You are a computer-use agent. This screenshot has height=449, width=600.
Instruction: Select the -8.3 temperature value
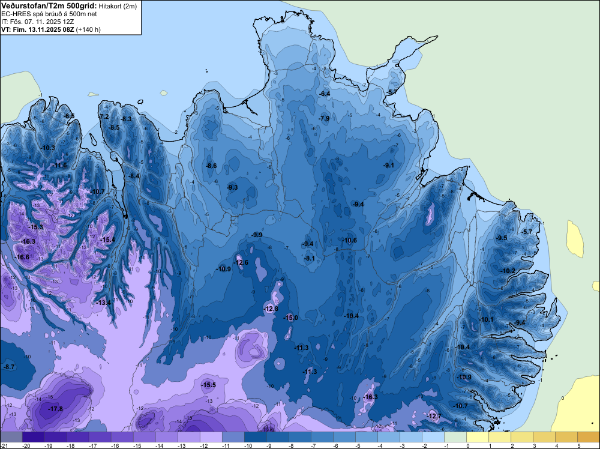(126, 119)
